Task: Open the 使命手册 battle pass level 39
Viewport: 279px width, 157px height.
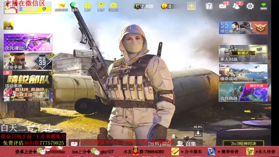Action: (x=28, y=61)
